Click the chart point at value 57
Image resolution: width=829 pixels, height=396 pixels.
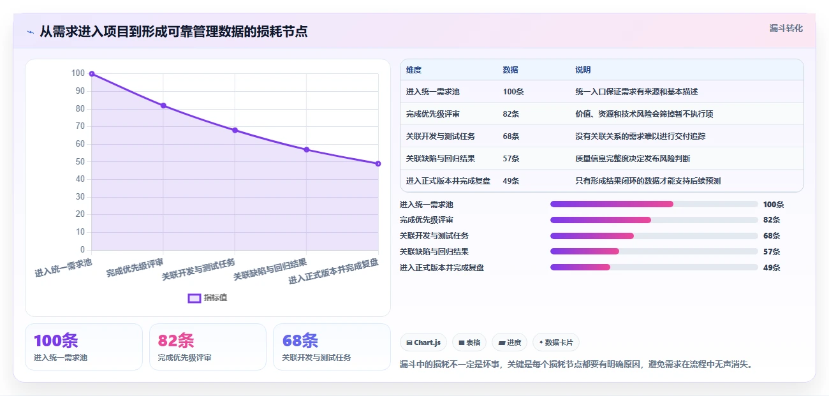[x=307, y=149]
